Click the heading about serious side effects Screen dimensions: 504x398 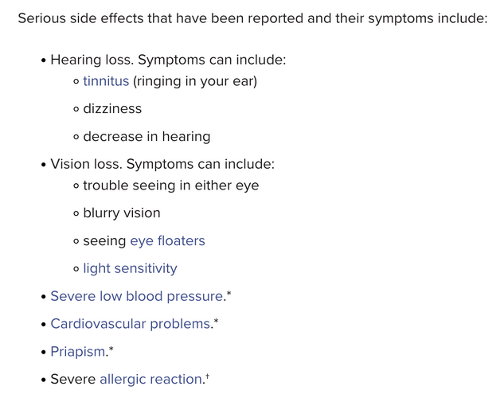point(252,18)
